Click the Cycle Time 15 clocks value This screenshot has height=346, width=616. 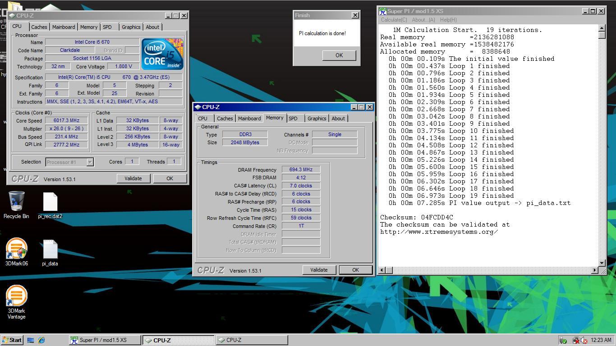click(301, 209)
